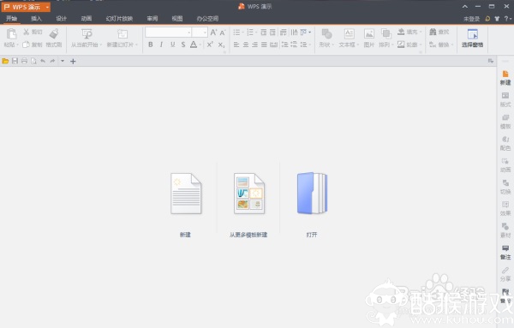Click the Copy (复制) icon

click(x=26, y=45)
